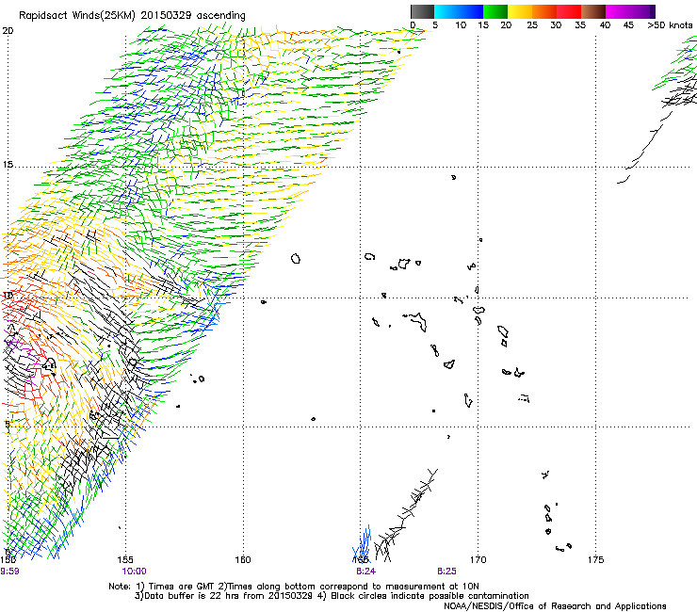697x612 pixels.
Task: Click the "35" legend scale label
Action: click(x=580, y=24)
